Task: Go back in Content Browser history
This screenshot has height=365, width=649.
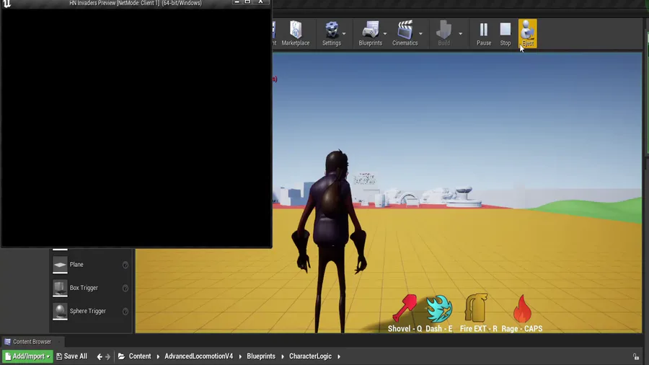Action: pos(100,356)
